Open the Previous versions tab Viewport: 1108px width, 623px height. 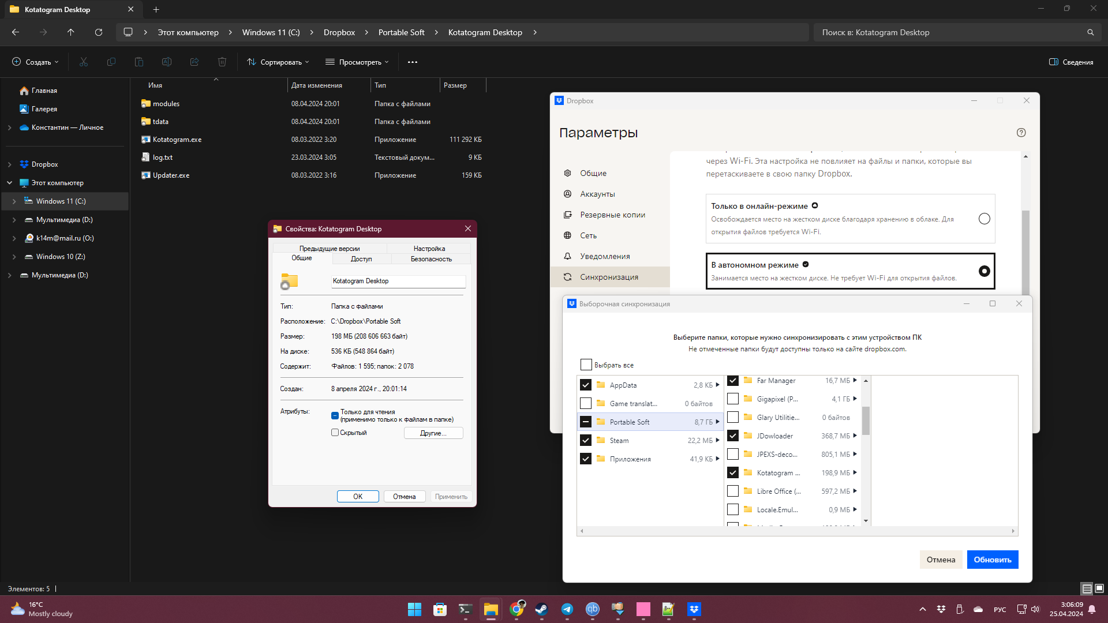pos(330,249)
